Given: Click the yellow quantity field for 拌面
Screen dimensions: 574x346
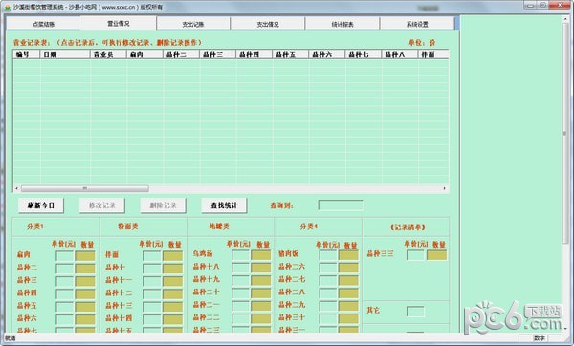Looking at the screenshot, I should pos(173,255).
